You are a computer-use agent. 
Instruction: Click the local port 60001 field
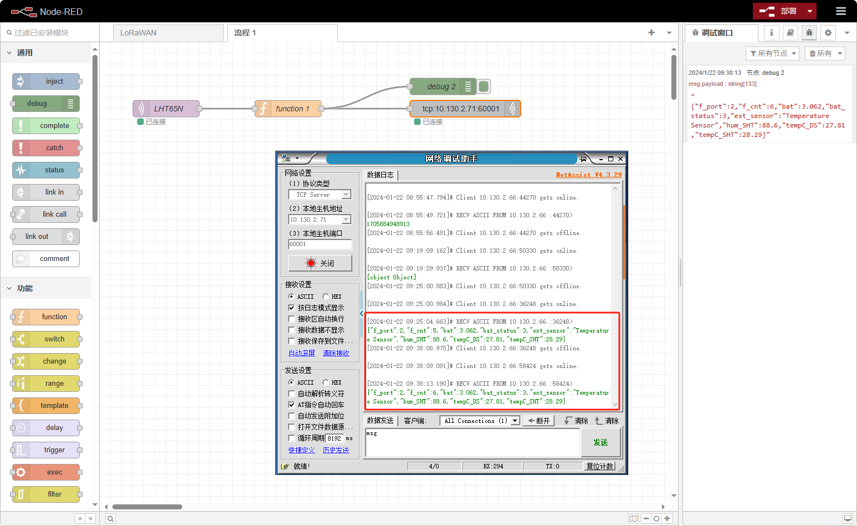click(x=320, y=244)
